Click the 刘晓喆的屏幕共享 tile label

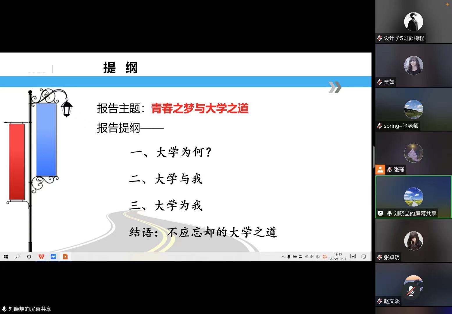click(415, 213)
